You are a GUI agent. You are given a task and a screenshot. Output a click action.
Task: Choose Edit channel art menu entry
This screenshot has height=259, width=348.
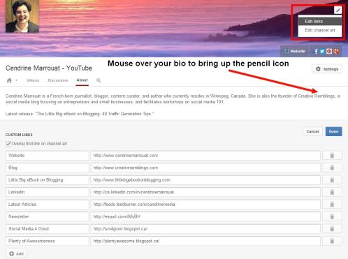click(320, 30)
